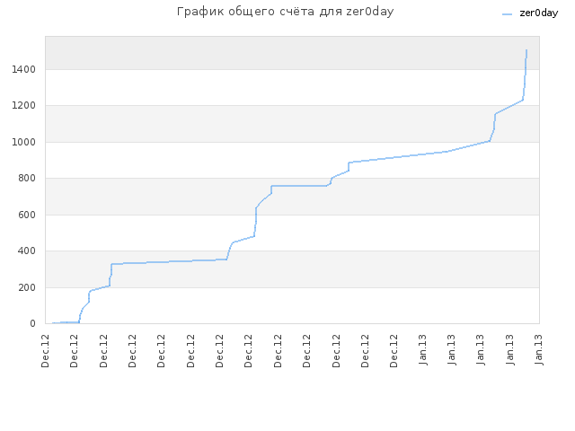This screenshot has height=431, width=575.
Task: Click the 600 y-axis label
Action: (27, 215)
